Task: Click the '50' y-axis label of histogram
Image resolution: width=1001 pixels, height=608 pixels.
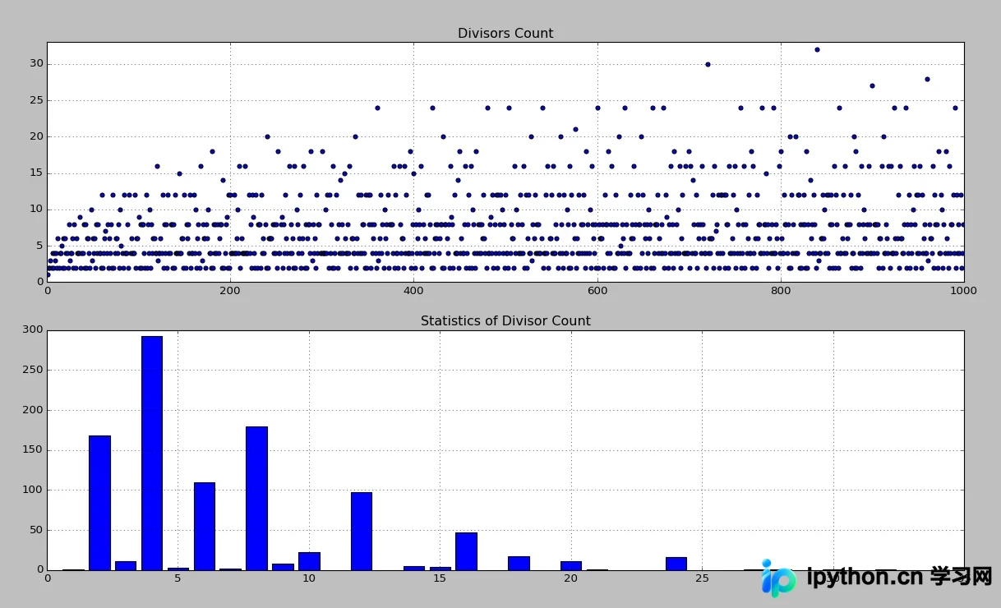Action: [36, 530]
